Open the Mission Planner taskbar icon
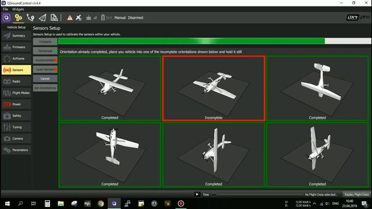 [87, 204]
